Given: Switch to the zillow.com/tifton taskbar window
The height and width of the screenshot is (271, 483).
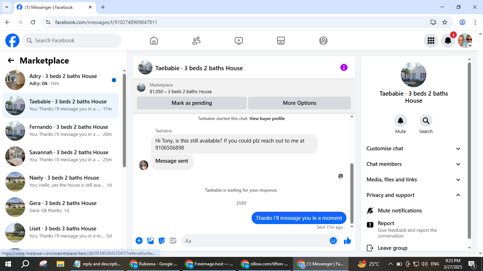Looking at the screenshot, I should click(265, 264).
